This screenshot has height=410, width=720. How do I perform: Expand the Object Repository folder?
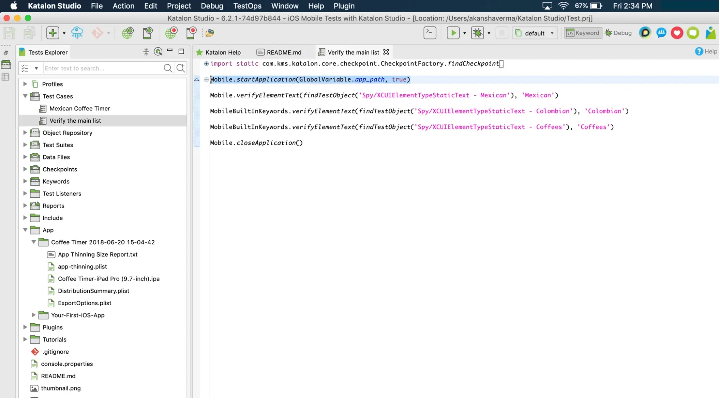(x=25, y=133)
